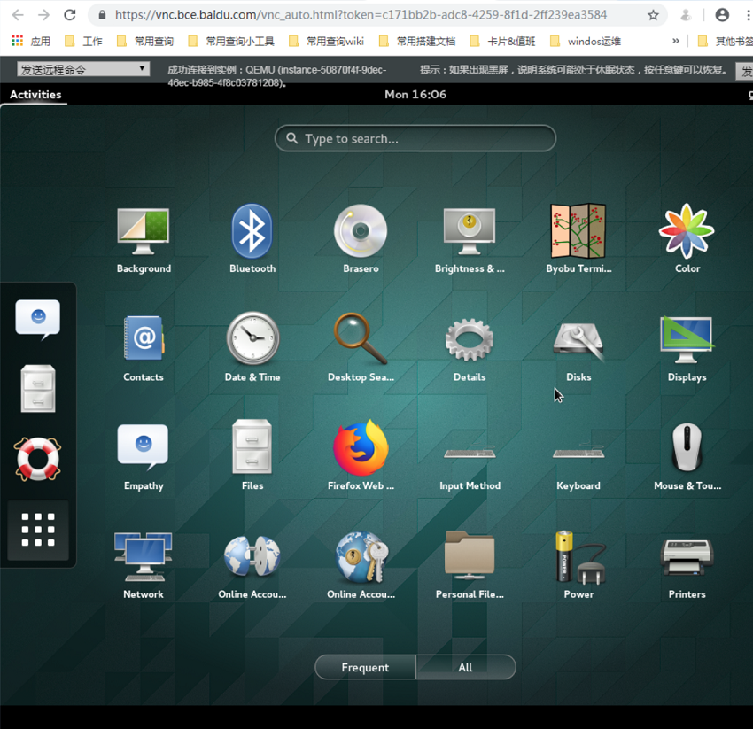Screen dimensions: 753x729
Task: Open Power settings
Action: click(x=578, y=565)
